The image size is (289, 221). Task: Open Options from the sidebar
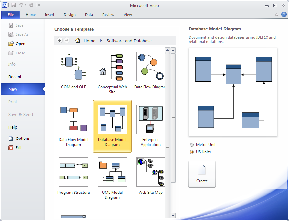click(x=19, y=138)
